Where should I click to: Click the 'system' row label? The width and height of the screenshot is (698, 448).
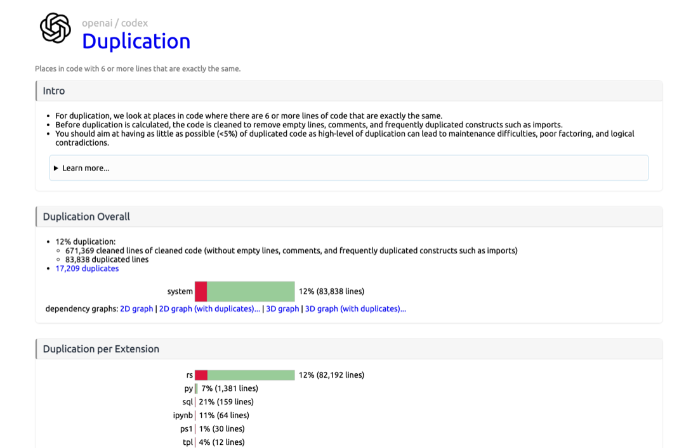tap(180, 291)
